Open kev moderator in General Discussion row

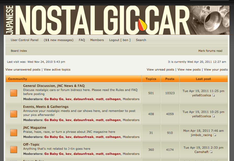(x=69, y=99)
